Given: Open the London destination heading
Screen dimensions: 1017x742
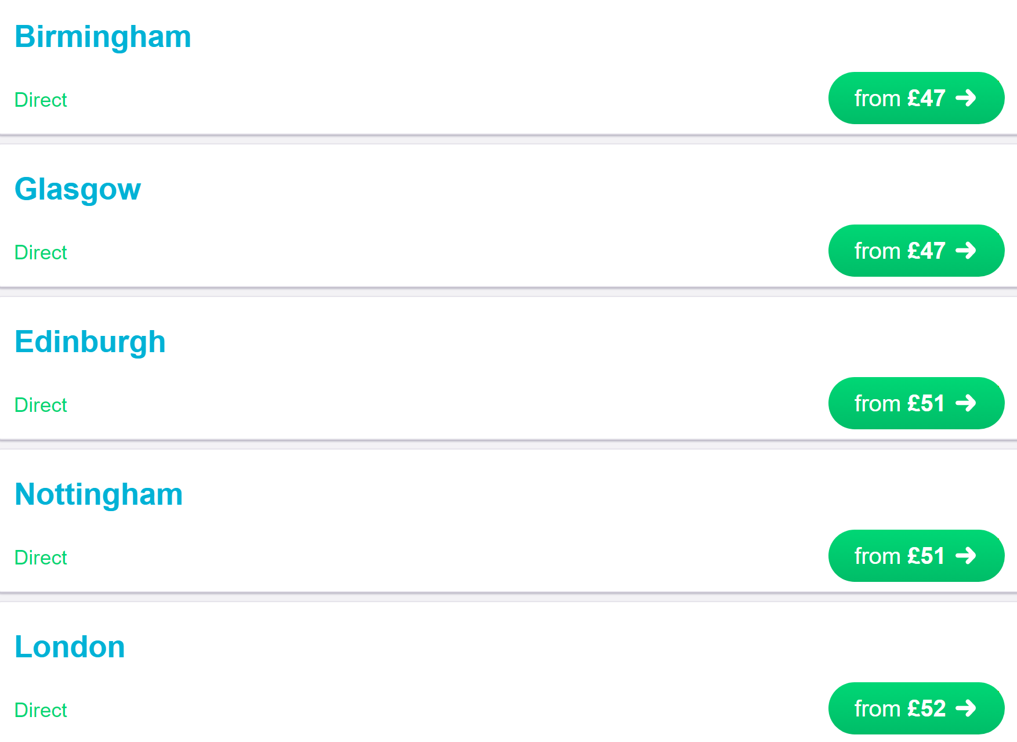Looking at the screenshot, I should 70,647.
